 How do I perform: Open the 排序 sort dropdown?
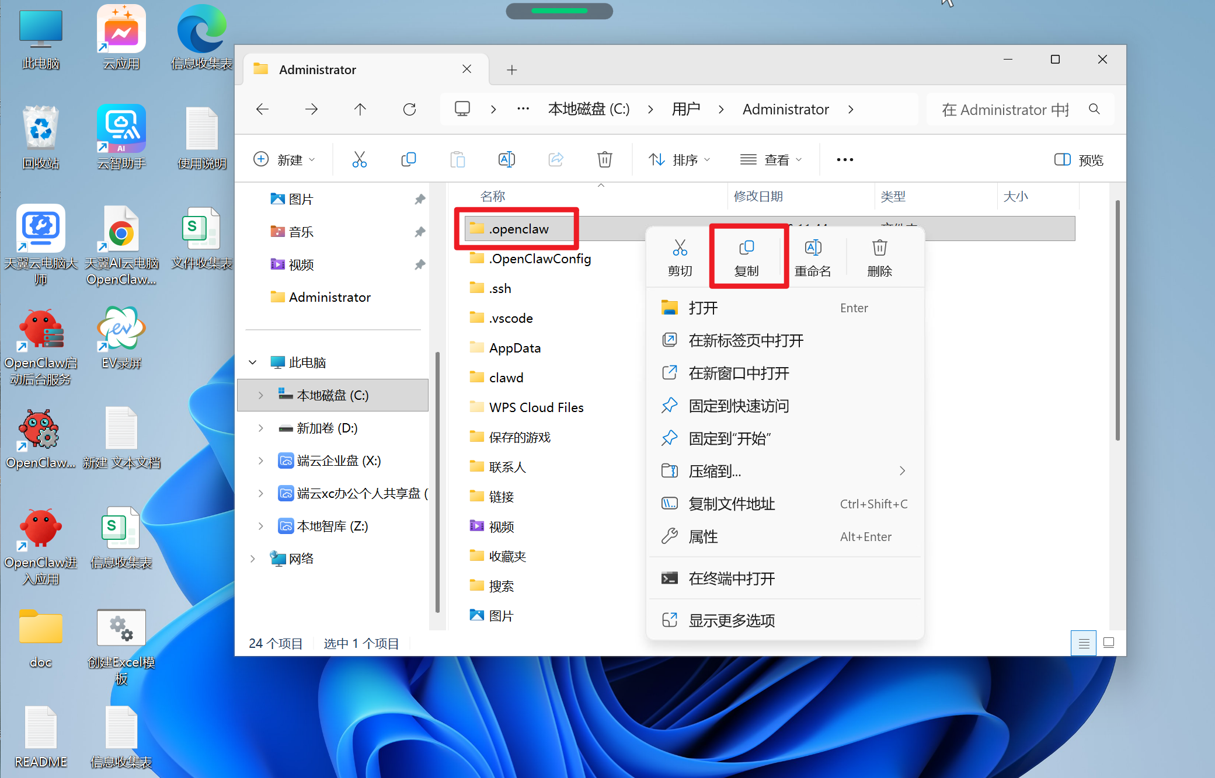[x=680, y=160]
